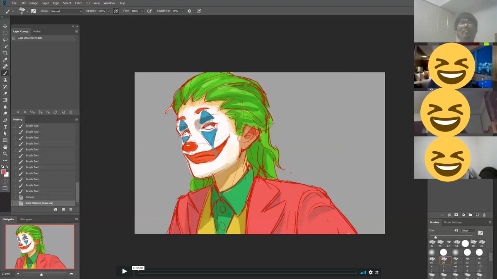
Task: Open the Window menu
Action: [109, 3]
